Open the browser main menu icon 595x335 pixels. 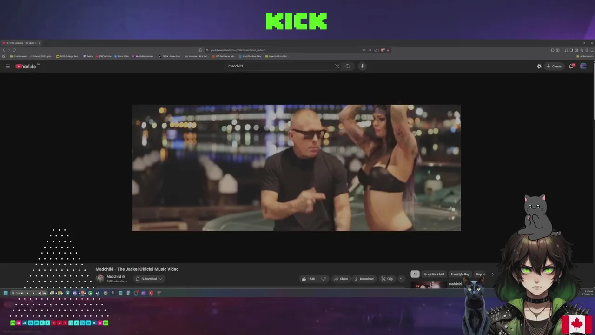592,50
